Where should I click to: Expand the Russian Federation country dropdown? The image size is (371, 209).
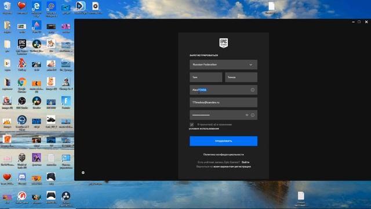[223, 64]
